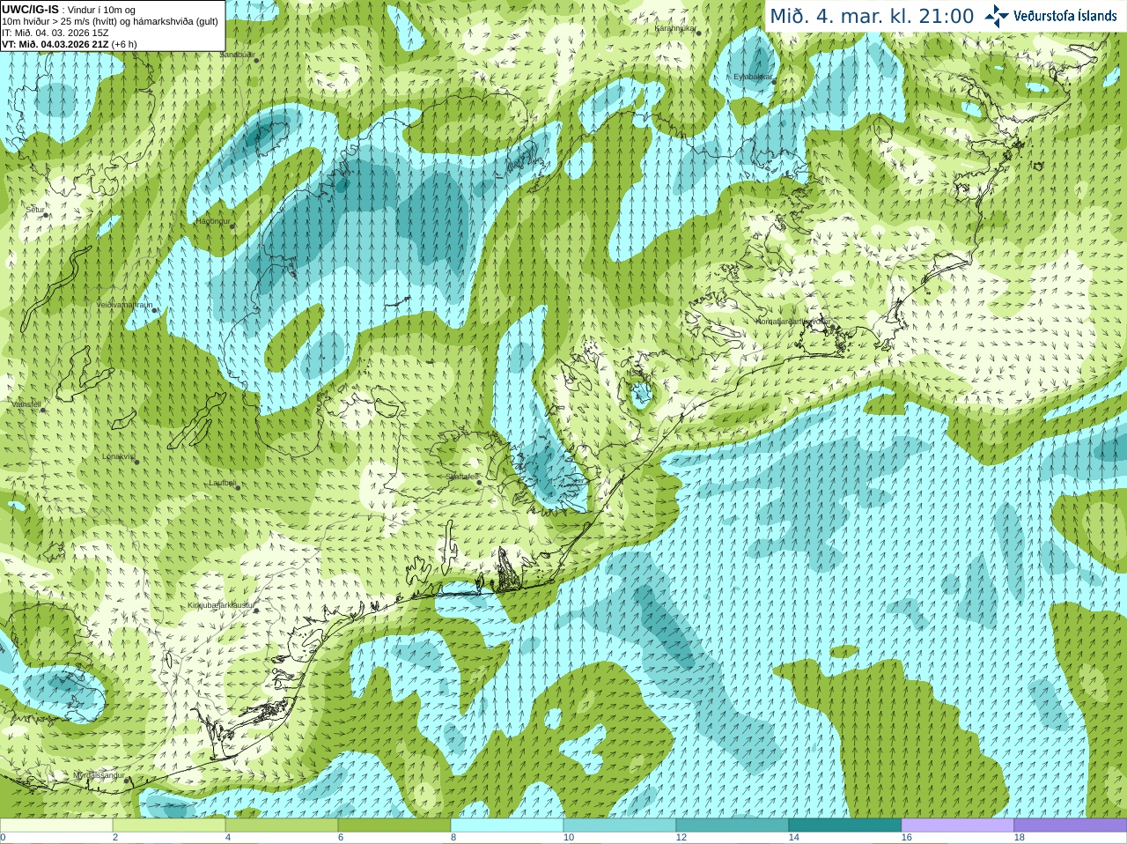Click the Veðurstofa Íslands name text
The height and width of the screenshot is (844, 1127).
(1064, 16)
